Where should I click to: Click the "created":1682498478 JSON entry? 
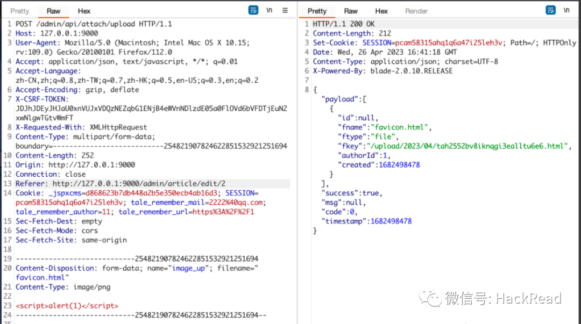coord(379,165)
